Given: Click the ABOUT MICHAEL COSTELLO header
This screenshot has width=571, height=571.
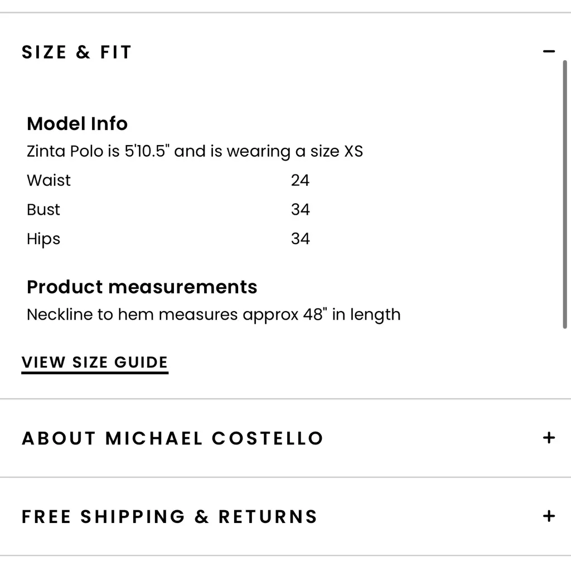Looking at the screenshot, I should (x=172, y=438).
